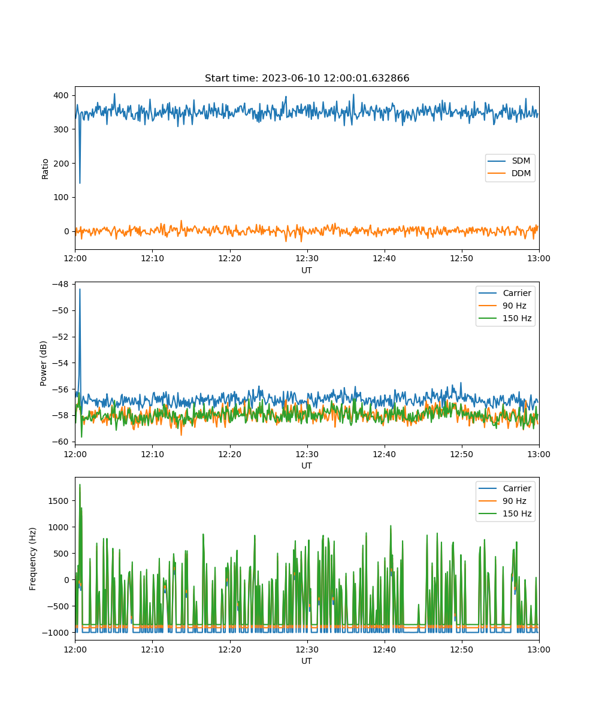Screen dimensions: 599x719
Task: Click the 'Ratio' y-axis label
Action: pos(45,168)
